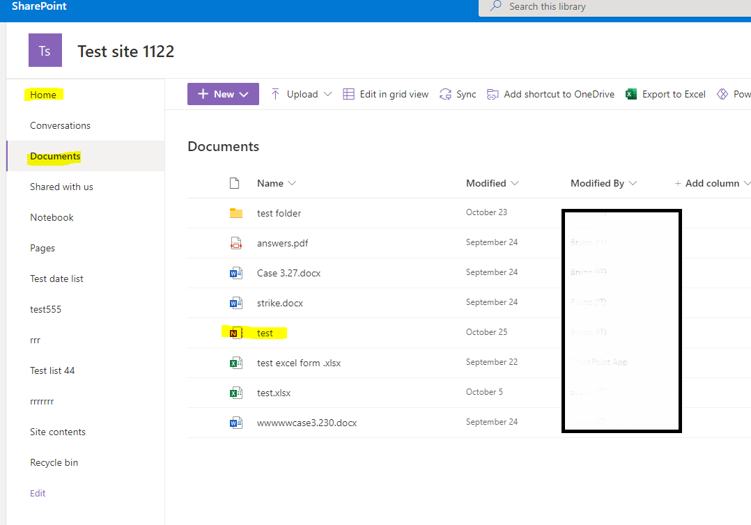Open Site contents
The height and width of the screenshot is (525, 751).
coord(57,432)
